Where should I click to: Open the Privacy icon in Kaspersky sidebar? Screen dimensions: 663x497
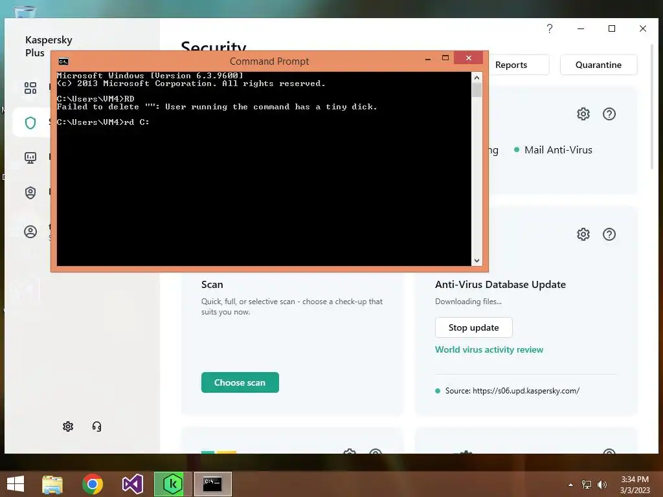[30, 193]
